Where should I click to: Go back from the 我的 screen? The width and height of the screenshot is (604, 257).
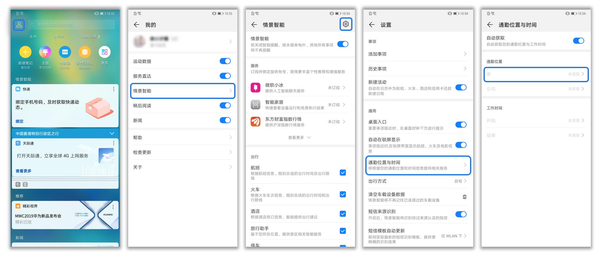point(137,25)
